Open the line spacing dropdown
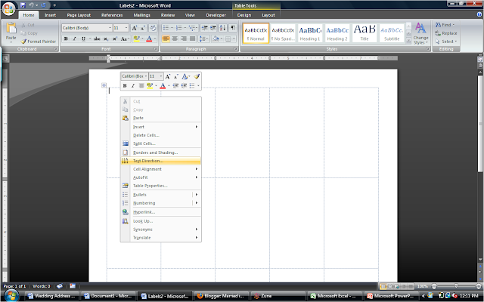The height and width of the screenshot is (302, 484). [x=203, y=39]
